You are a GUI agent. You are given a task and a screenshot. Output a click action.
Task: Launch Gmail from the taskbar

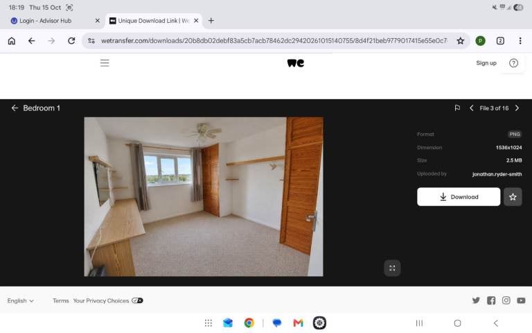point(298,323)
